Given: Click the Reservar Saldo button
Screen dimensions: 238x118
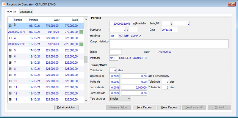Looking at the screenshot, I should click(118, 107).
